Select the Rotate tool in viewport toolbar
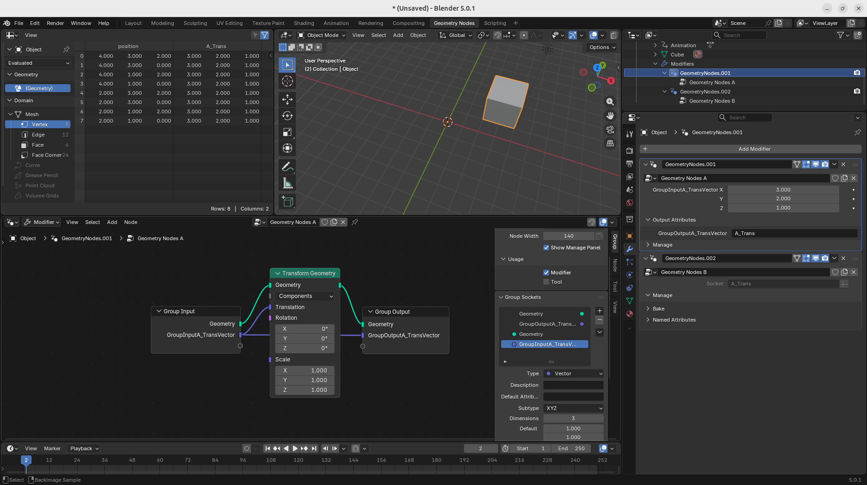The width and height of the screenshot is (867, 485). click(287, 116)
